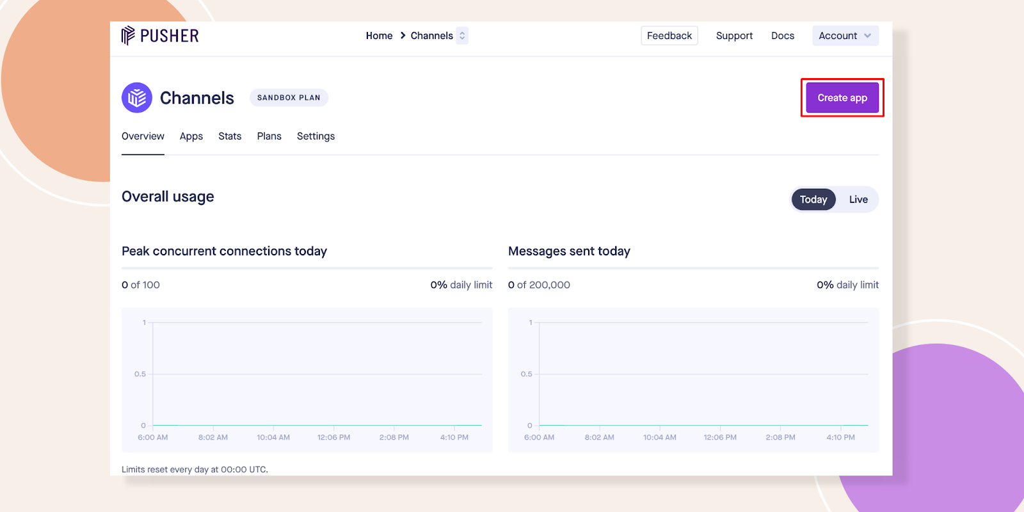Select the Overview tab
The width and height of the screenshot is (1024, 512).
[x=143, y=136]
